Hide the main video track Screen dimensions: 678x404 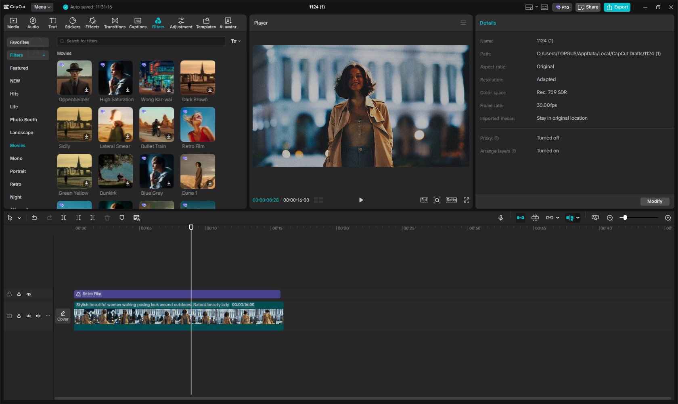pos(29,316)
